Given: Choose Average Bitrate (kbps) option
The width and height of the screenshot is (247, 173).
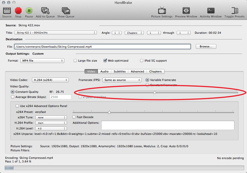Looking at the screenshot, I should [12, 97].
